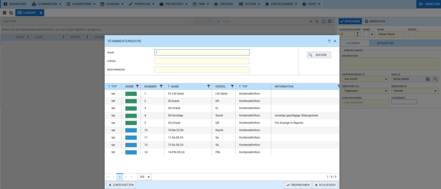This screenshot has width=441, height=189.
Task: Click blue color swatch of 11-Sa 00-24 row
Action: click(x=131, y=138)
